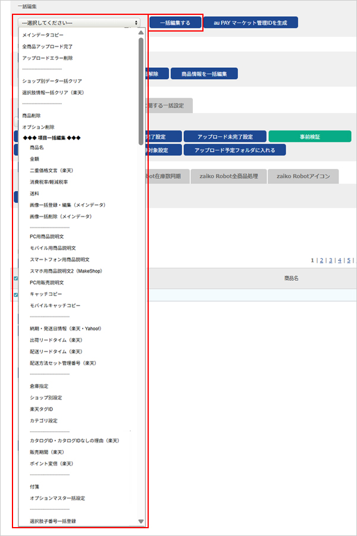357x536 pixels.
Task: Select 送料 option
Action: [35, 194]
